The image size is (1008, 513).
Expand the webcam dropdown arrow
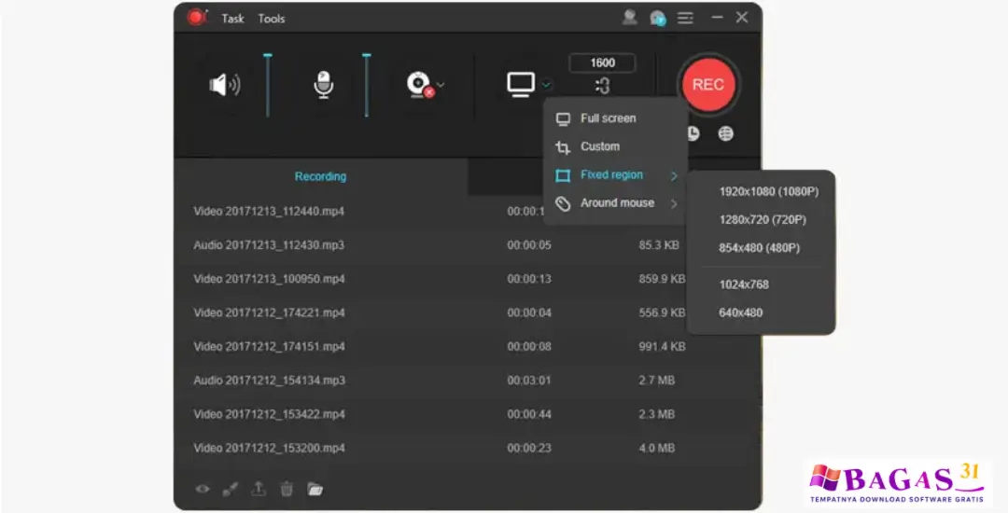[x=441, y=85]
